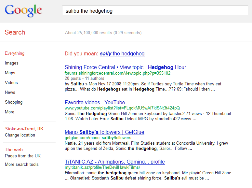The width and height of the screenshot is (252, 188).
Task: Select Stoke-on-Trent, UK location
Action: (24, 129)
